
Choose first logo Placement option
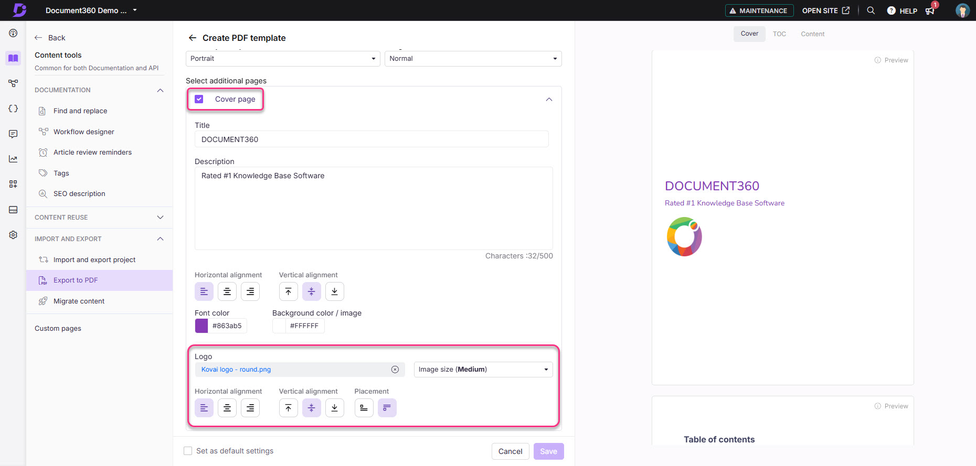364,408
